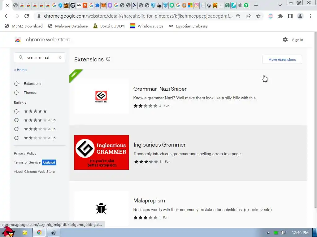Open MEMZ Download bookmark

click(24, 26)
